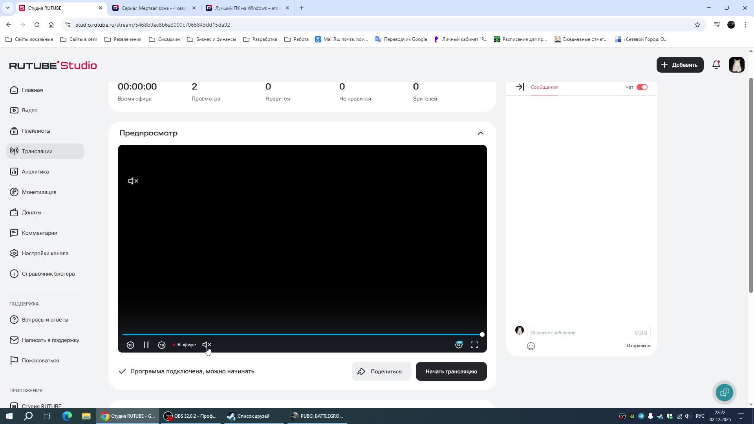
Task: Switch to the Сообщения tab
Action: 544,87
